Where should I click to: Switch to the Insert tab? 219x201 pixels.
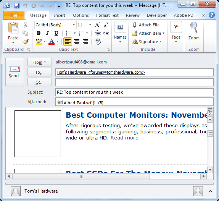coord(60,15)
